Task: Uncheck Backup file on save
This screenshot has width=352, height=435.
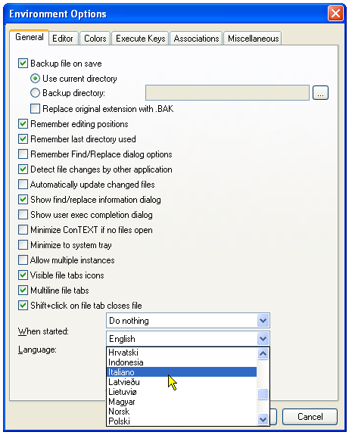Action: 23,64
